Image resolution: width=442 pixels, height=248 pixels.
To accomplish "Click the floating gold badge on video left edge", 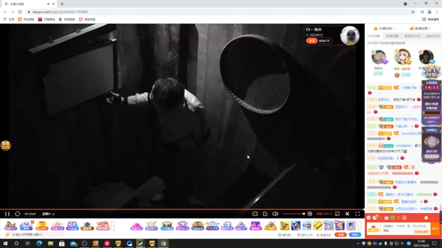I will pos(6,145).
